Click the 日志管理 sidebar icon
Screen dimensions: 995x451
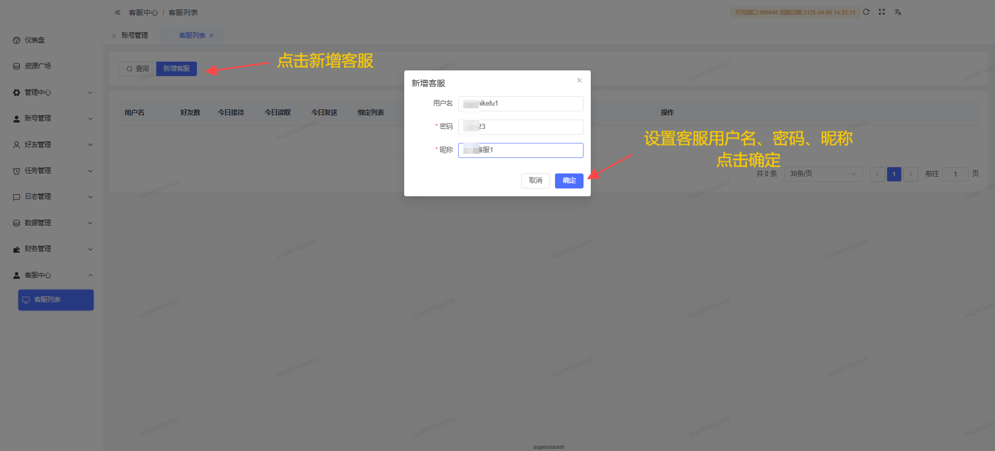click(x=17, y=197)
